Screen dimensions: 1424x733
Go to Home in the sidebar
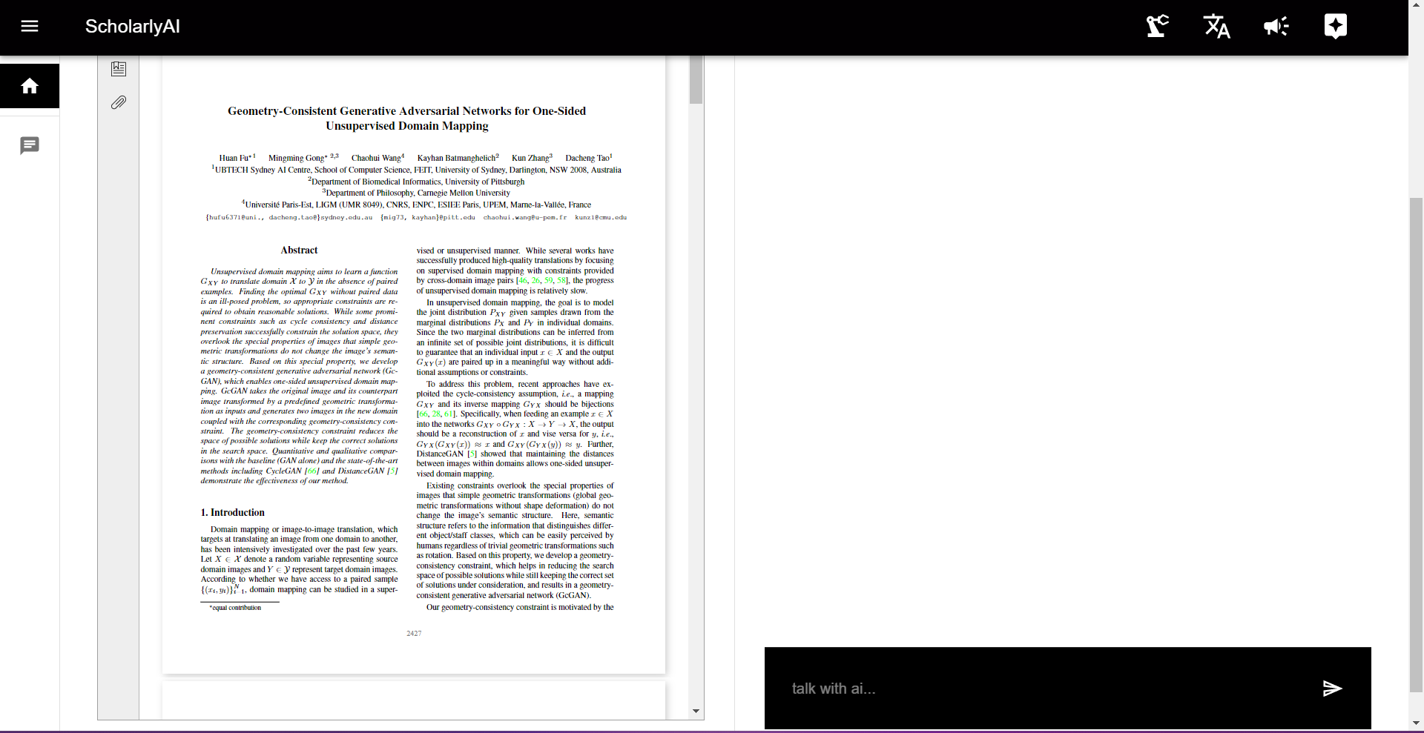30,86
